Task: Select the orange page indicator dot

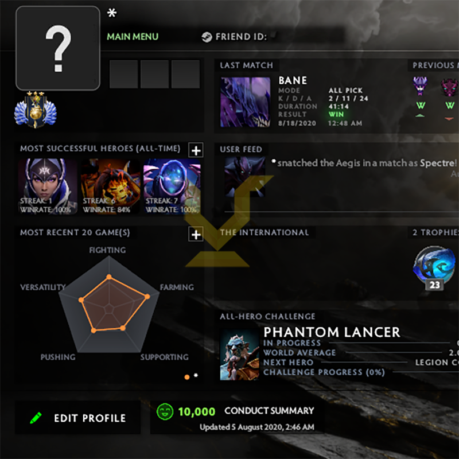Action: [187, 377]
